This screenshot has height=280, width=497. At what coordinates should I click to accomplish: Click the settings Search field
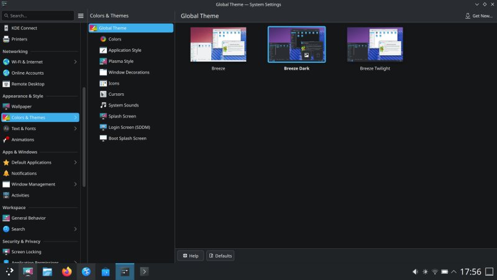coord(38,16)
